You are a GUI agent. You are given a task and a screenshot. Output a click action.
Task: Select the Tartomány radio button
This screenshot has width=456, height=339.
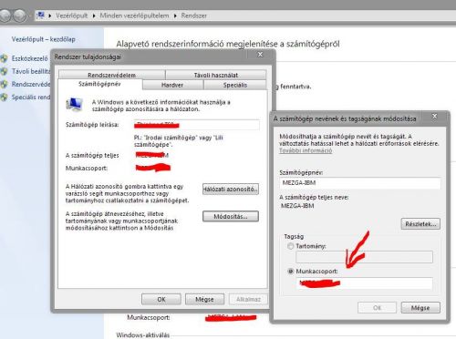290,246
